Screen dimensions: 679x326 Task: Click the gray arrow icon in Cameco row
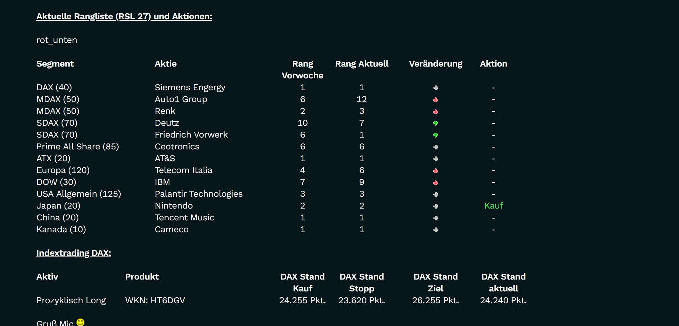coord(436,230)
